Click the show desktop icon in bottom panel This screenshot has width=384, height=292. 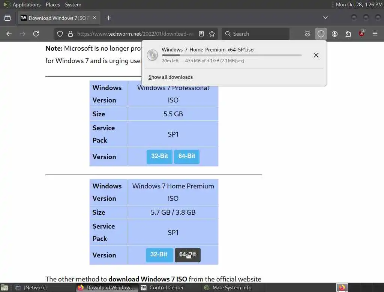4,287
